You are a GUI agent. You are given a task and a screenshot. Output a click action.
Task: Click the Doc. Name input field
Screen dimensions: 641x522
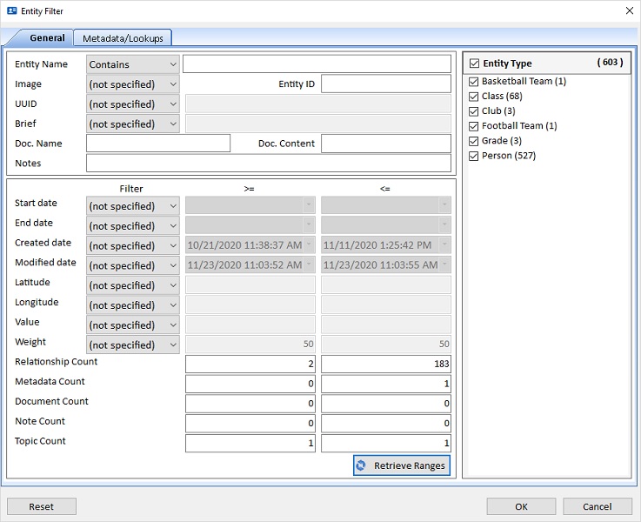point(158,144)
